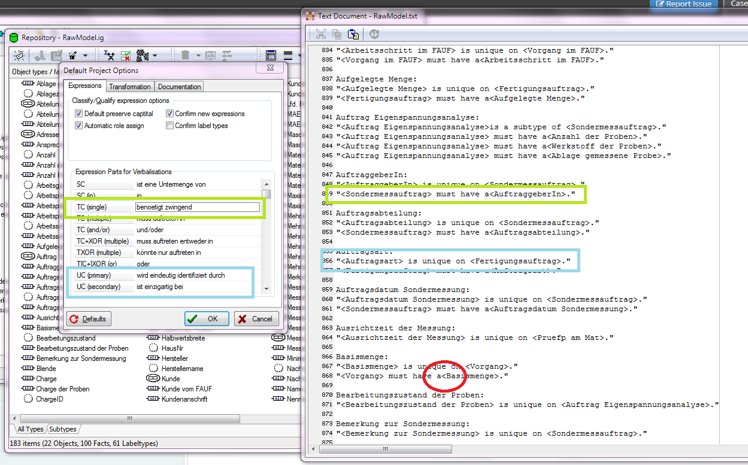Click the calendar-style view icon in Repository toolbar

271,56
